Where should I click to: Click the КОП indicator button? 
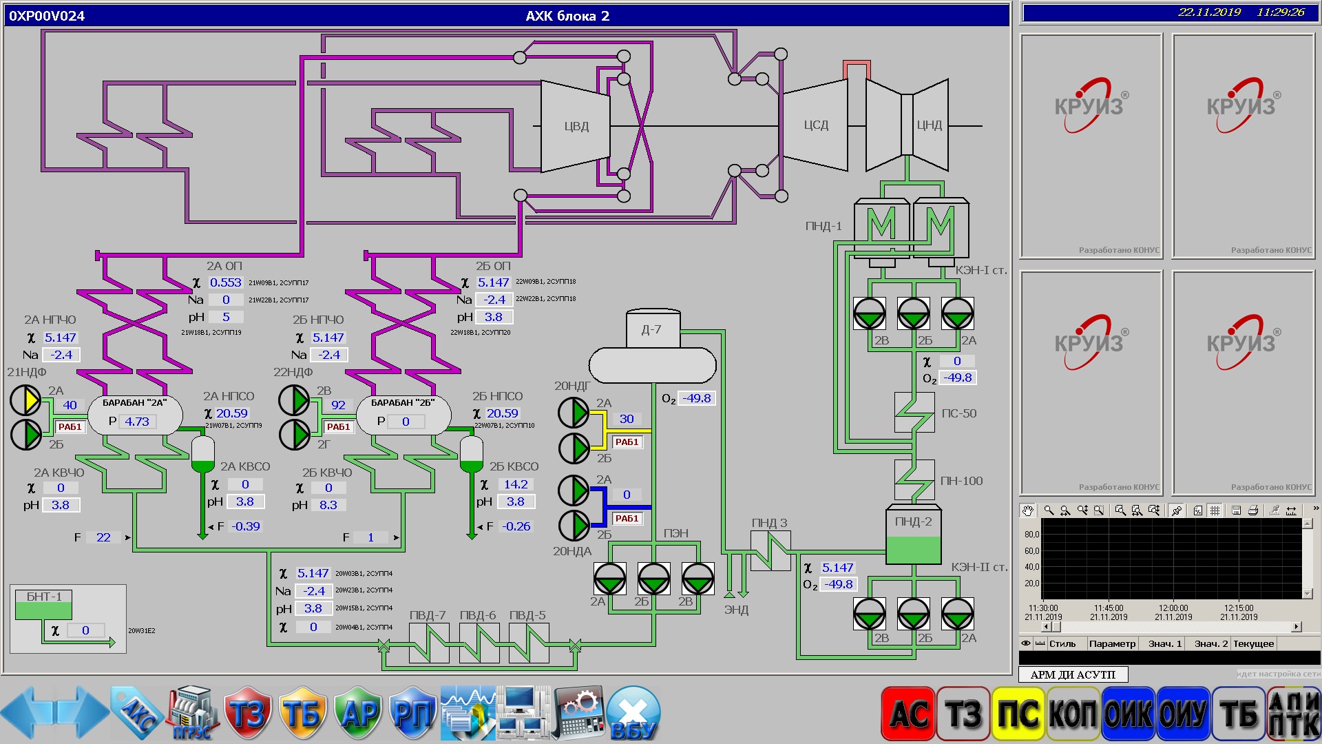(1073, 714)
